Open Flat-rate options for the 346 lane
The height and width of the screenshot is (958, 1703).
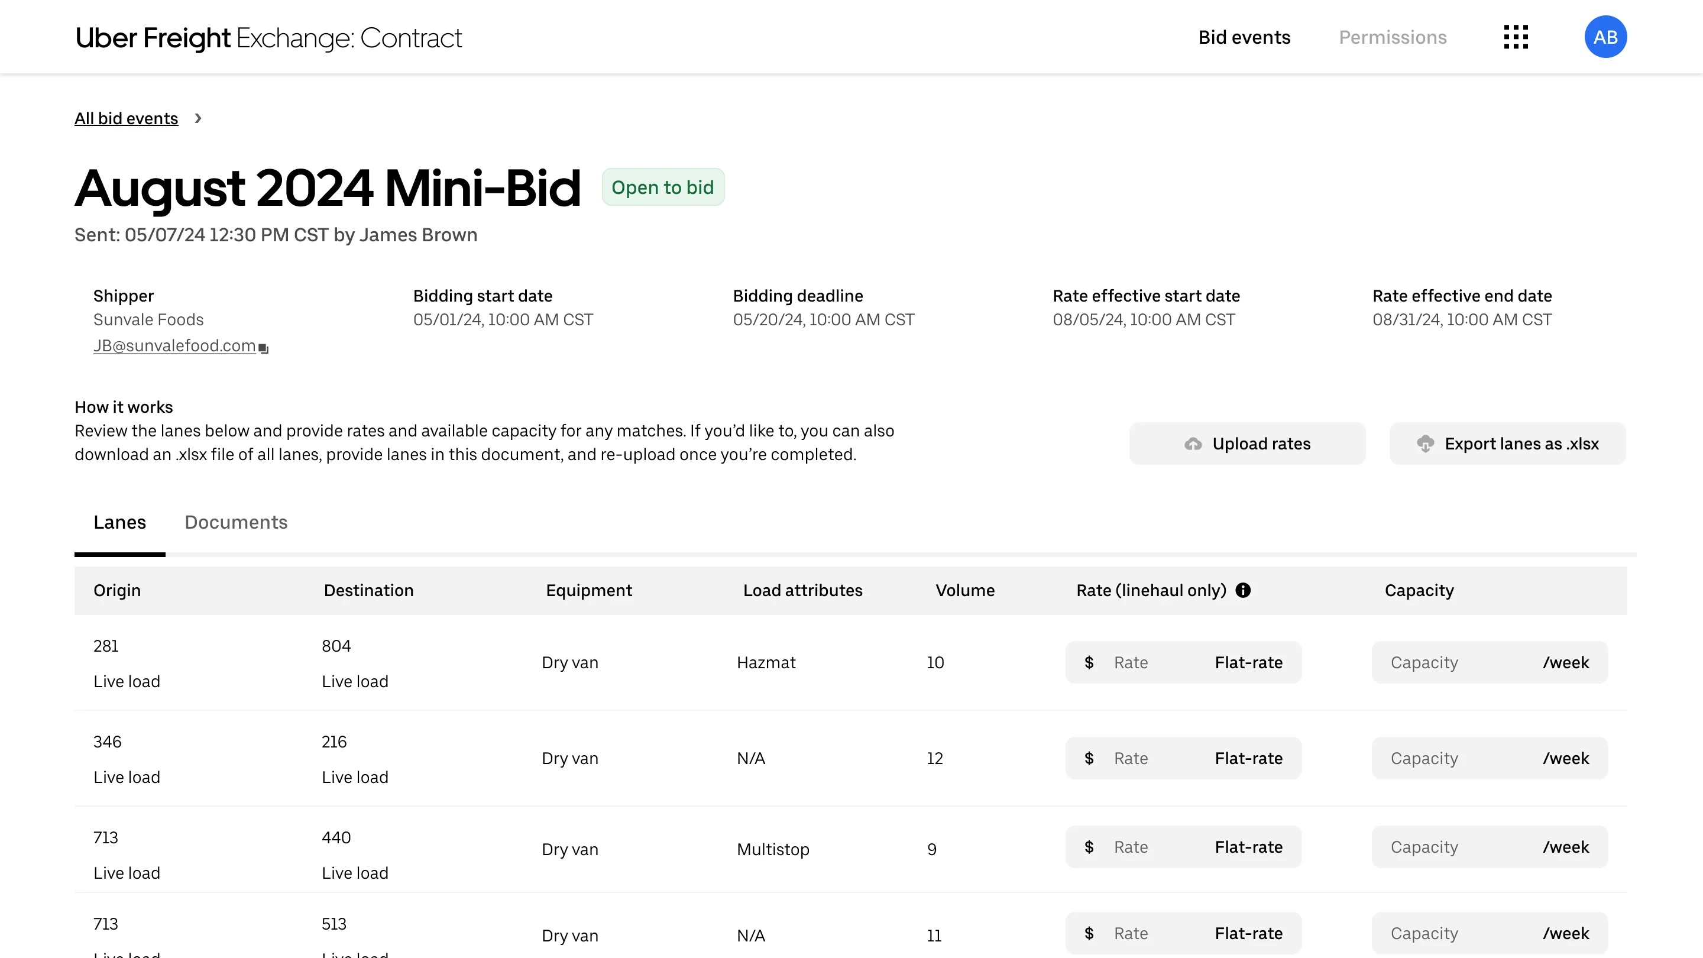[x=1248, y=758]
